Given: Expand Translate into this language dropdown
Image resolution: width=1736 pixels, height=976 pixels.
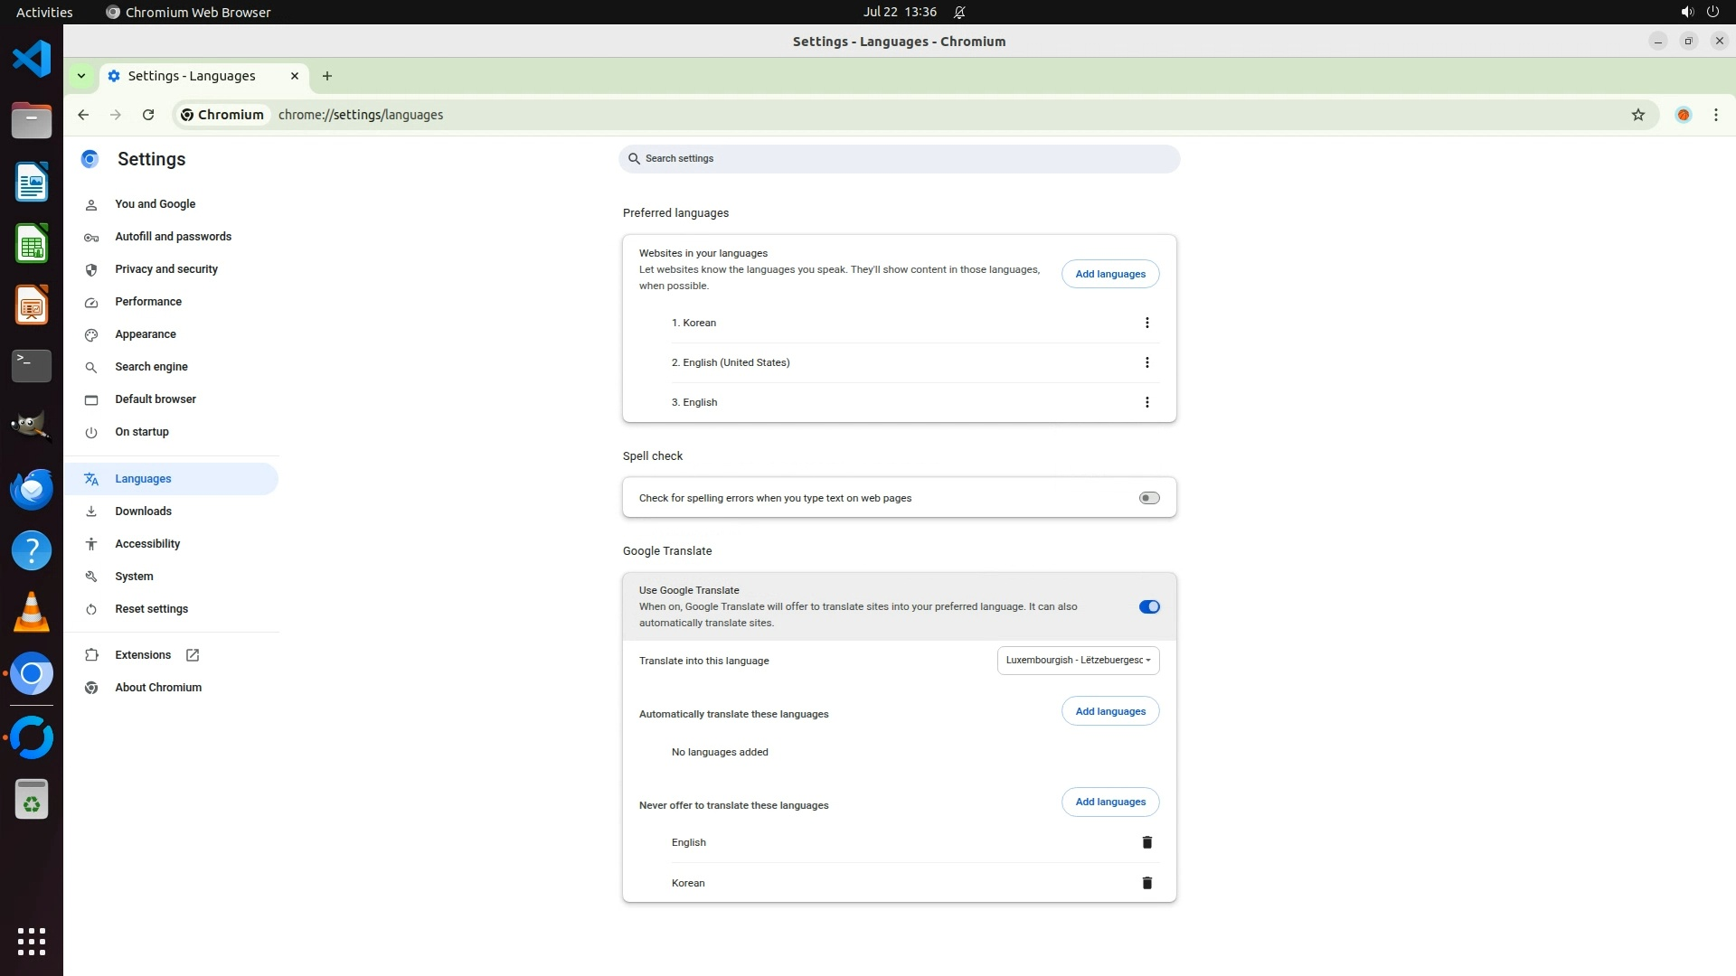Looking at the screenshot, I should pos(1078,661).
